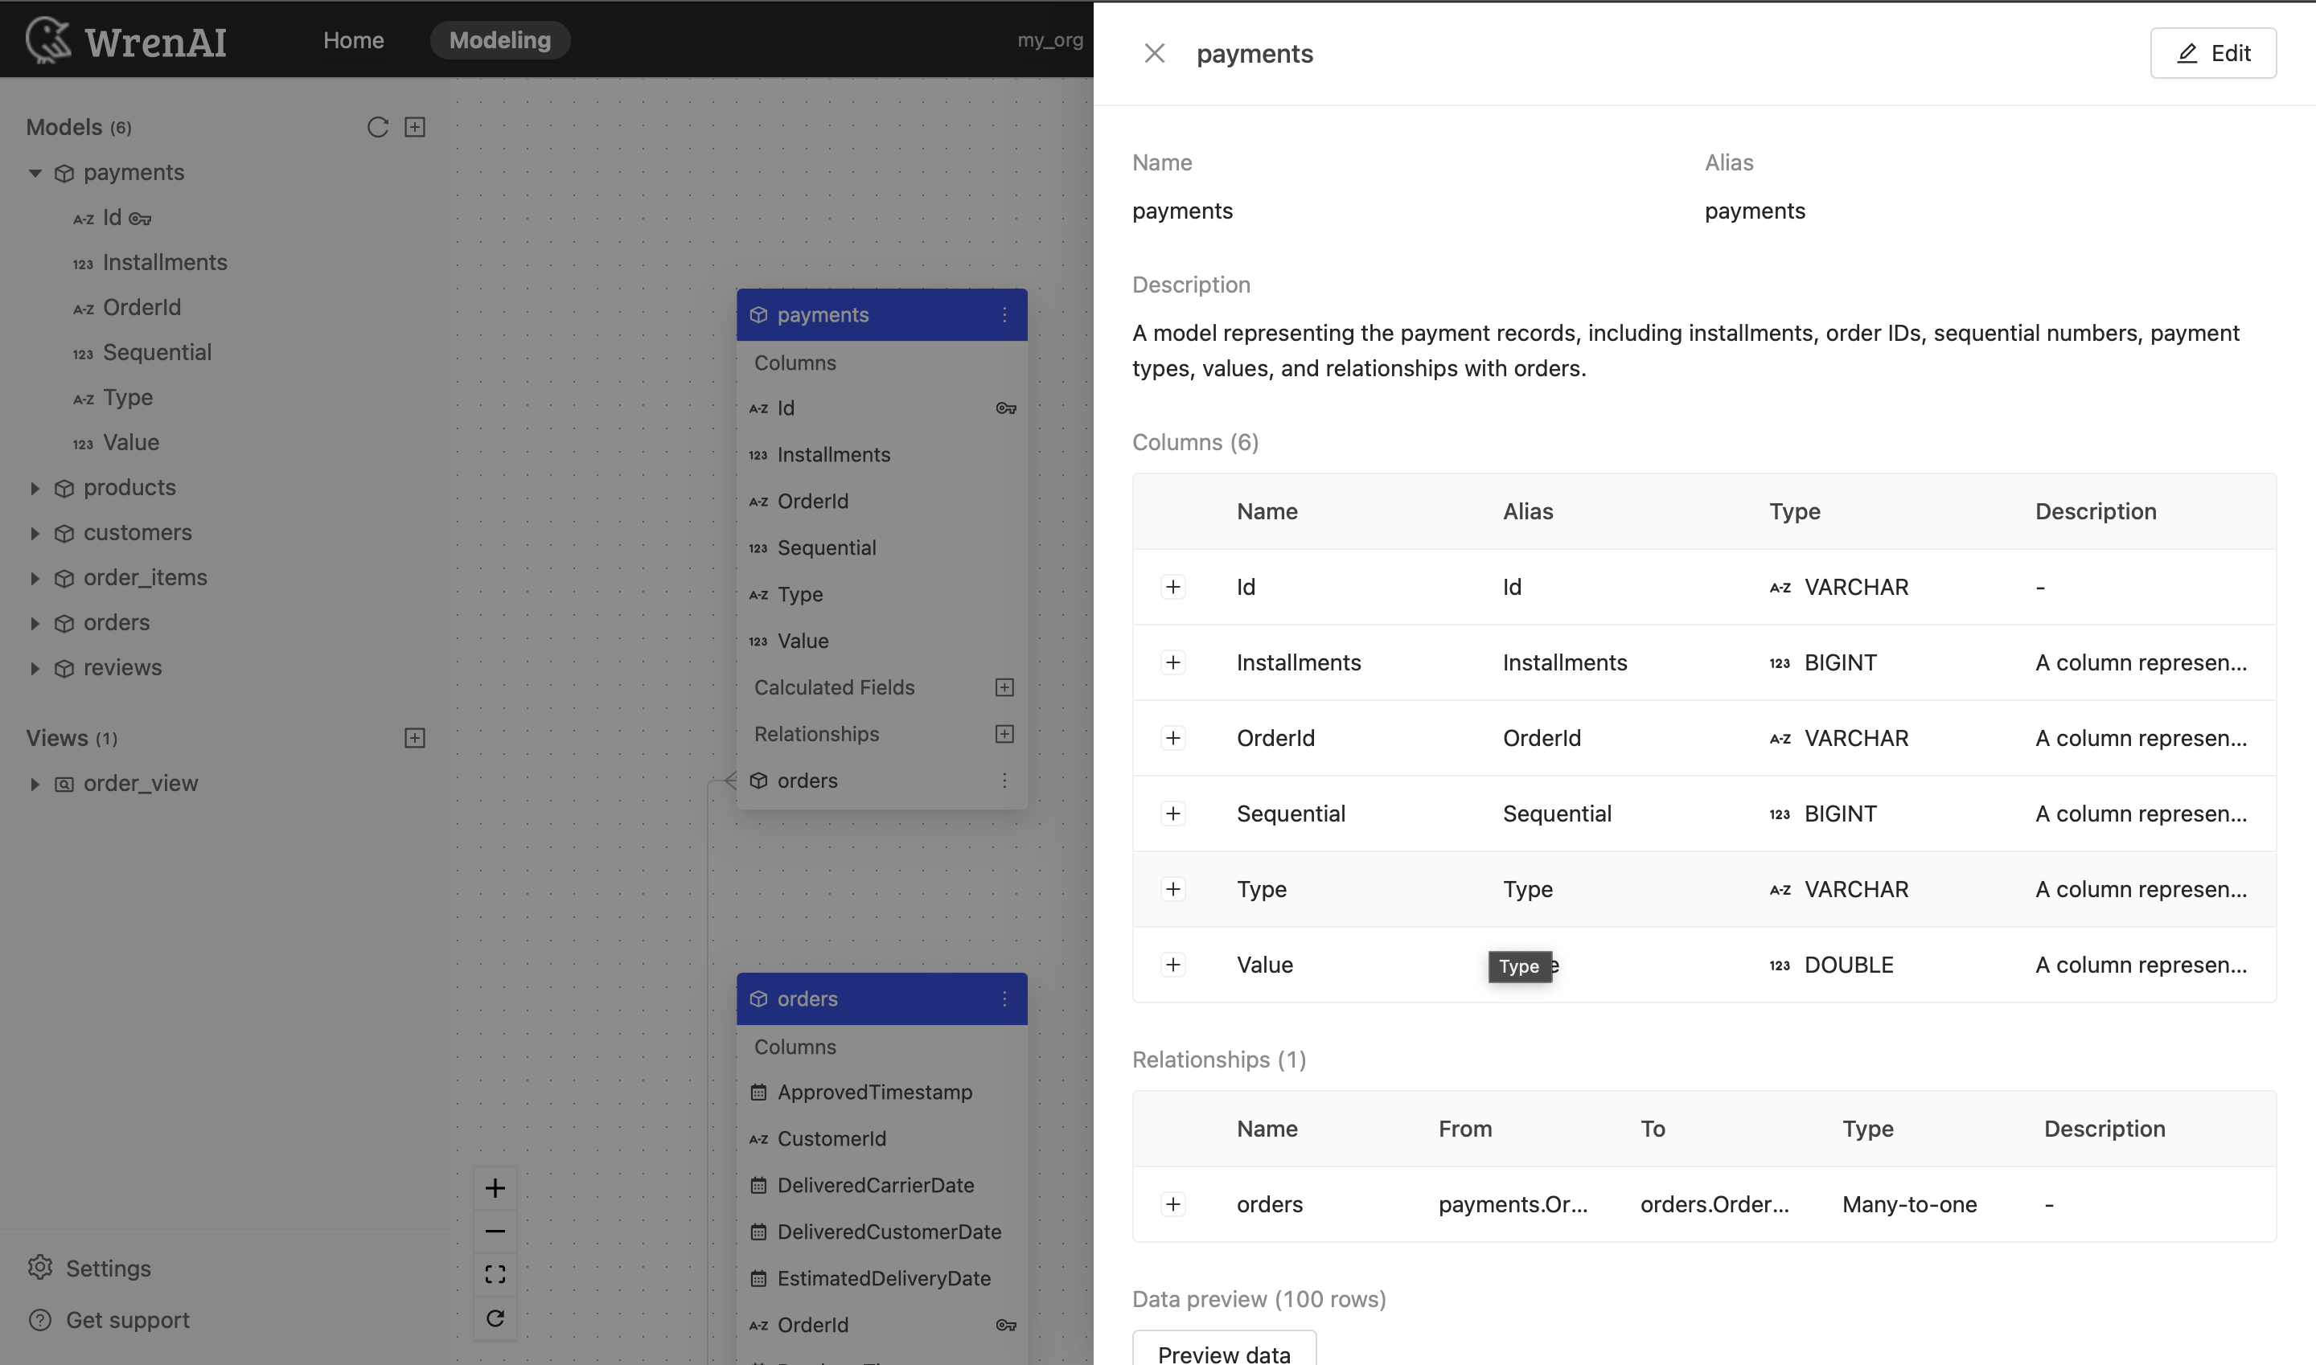Click the pencil icon on Edit button
2316x1365 pixels.
[x=2187, y=53]
